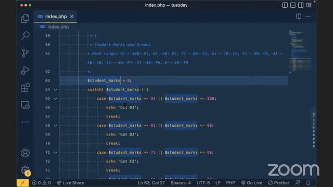Change end of line sequence LF

pyautogui.click(x=218, y=183)
